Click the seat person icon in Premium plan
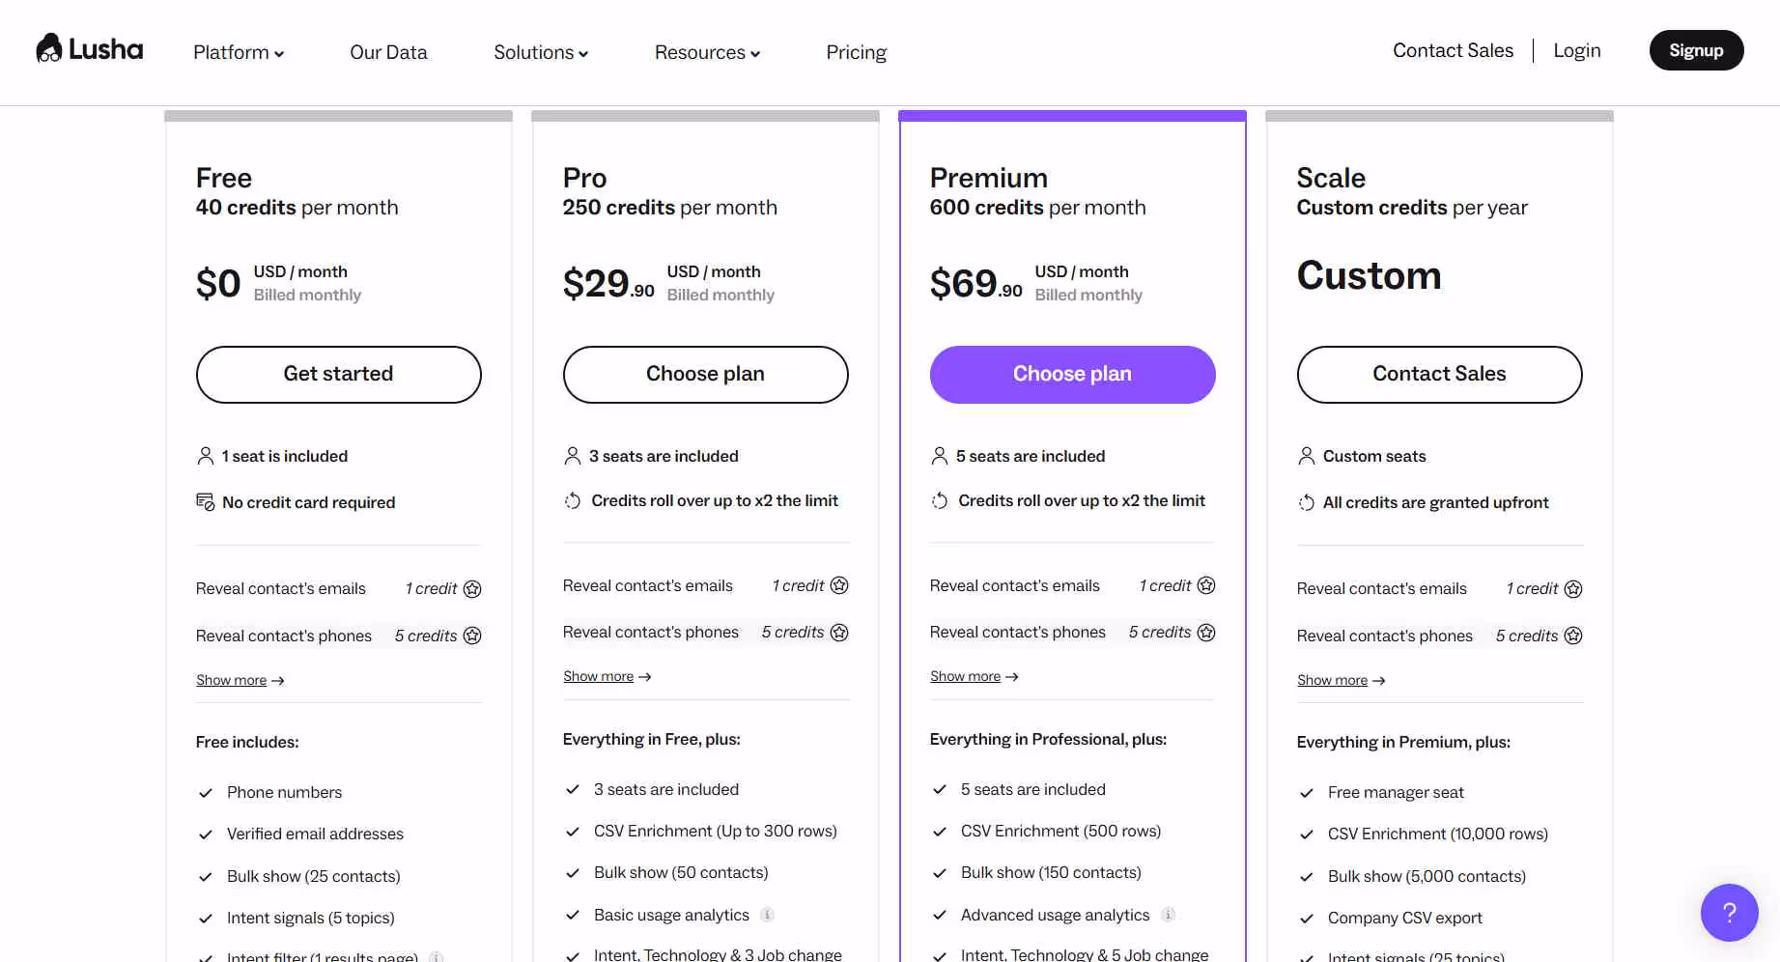1780x962 pixels. (939, 455)
